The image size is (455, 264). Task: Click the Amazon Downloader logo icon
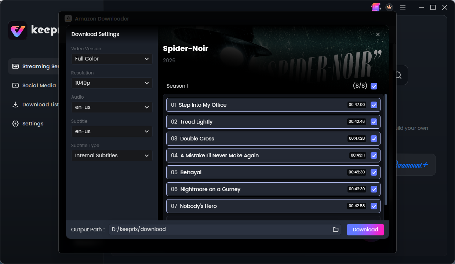pyautogui.click(x=68, y=18)
